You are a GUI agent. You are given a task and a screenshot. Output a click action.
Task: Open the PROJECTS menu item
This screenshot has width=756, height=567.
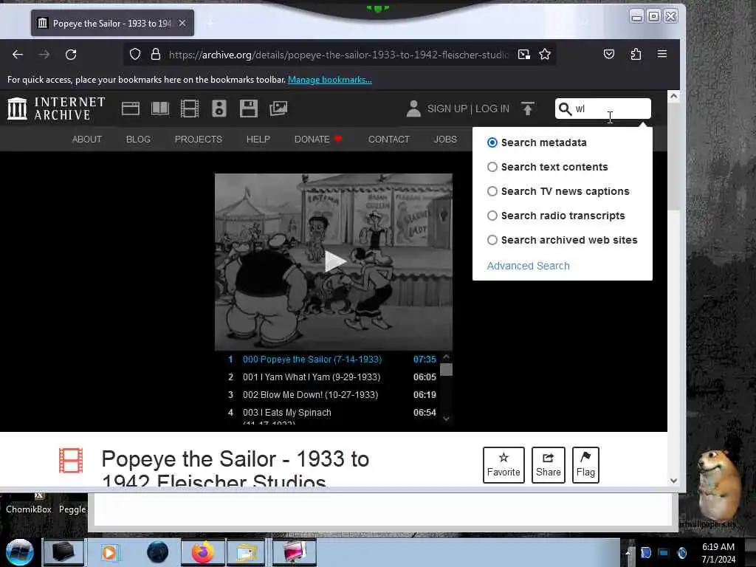coord(198,140)
